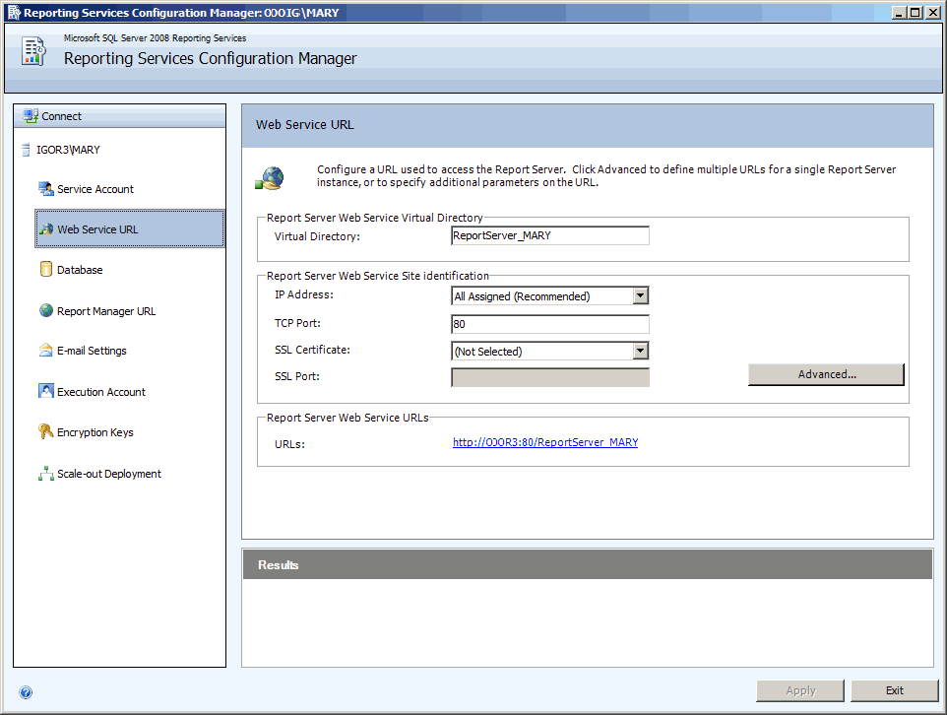Close the Configuration Manager window

click(932, 12)
